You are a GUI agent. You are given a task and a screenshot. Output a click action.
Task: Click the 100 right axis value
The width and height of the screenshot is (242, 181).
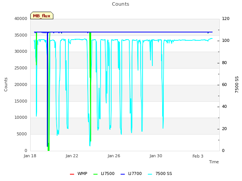tap(226, 40)
